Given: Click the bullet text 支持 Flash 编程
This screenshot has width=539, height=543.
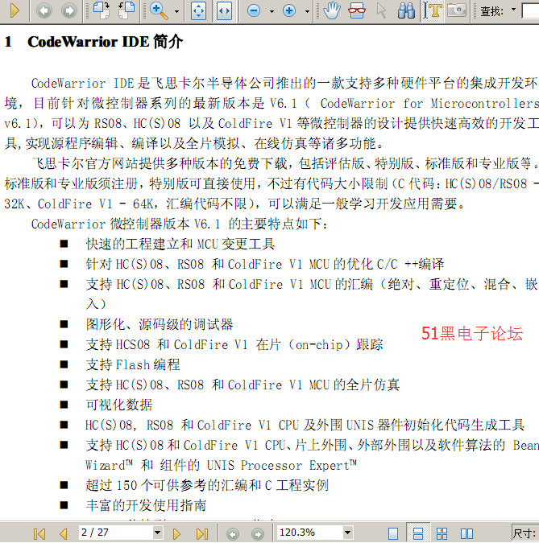Looking at the screenshot, I should point(133,364).
